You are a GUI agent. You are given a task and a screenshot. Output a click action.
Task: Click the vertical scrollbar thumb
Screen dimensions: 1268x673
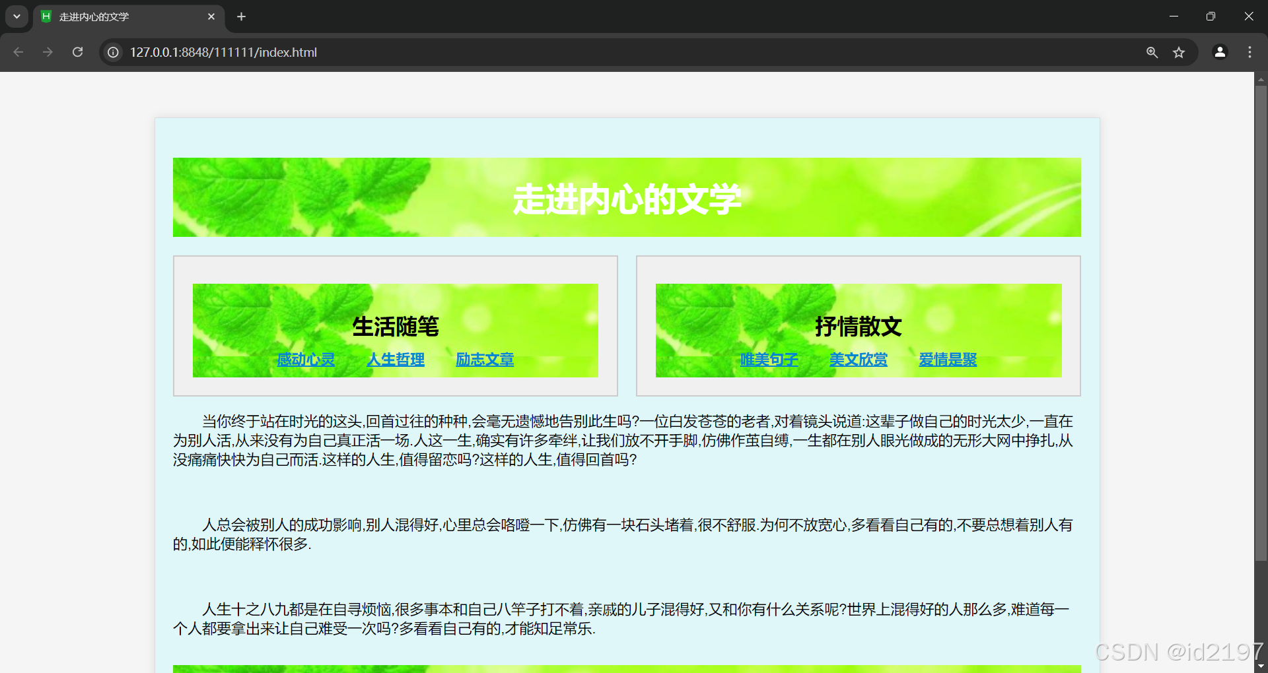point(1261,323)
